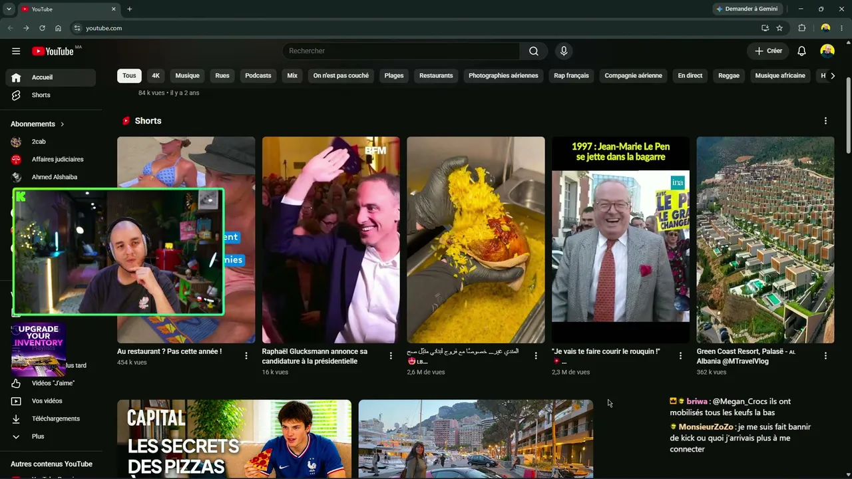This screenshot has height=479, width=852.
Task: Open options for the Raphaël Glucksmann short
Action: 391,356
